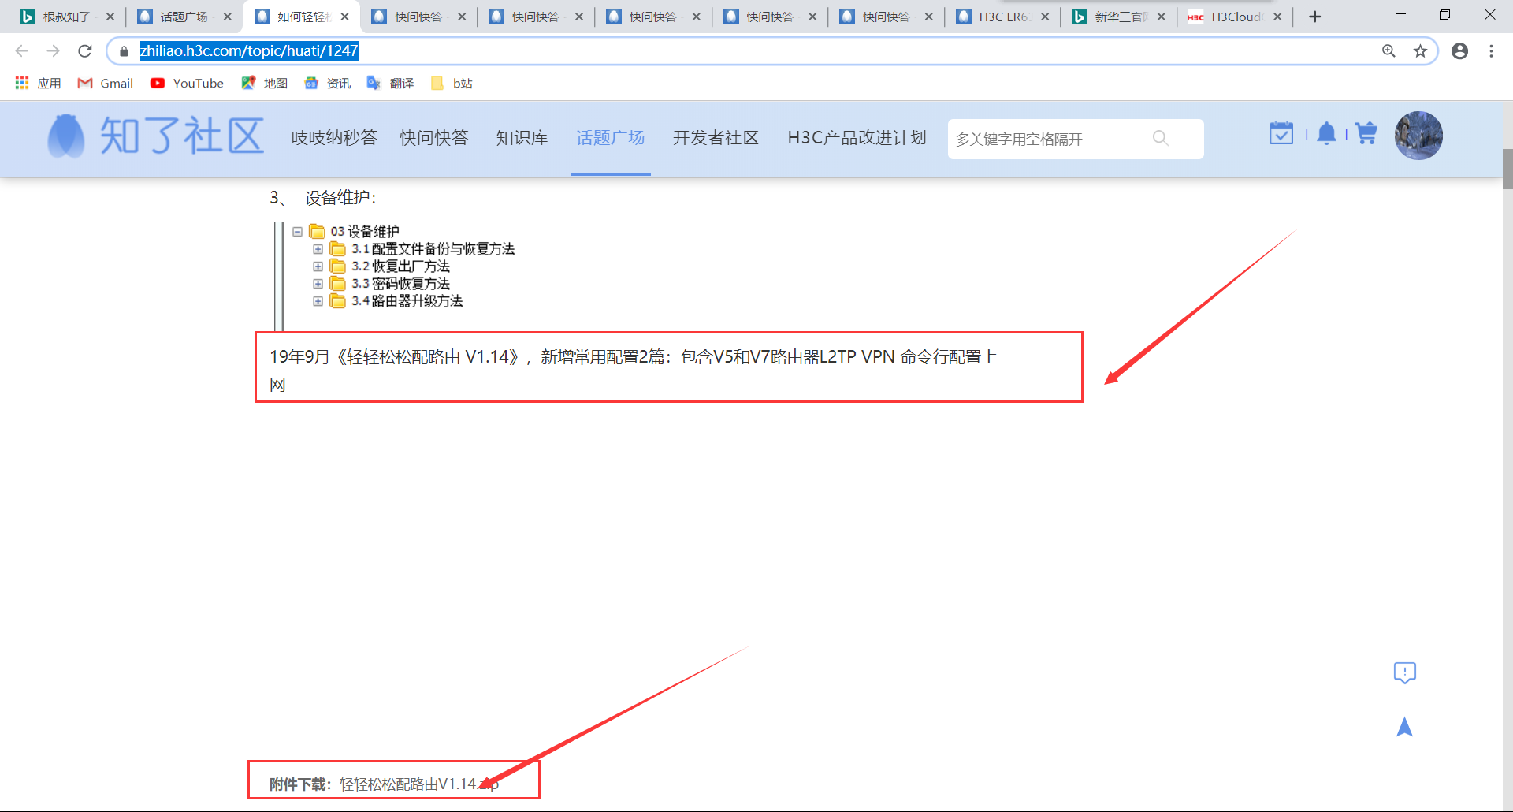Switch to the 根叔知了 tab
The height and width of the screenshot is (812, 1513).
(65, 17)
